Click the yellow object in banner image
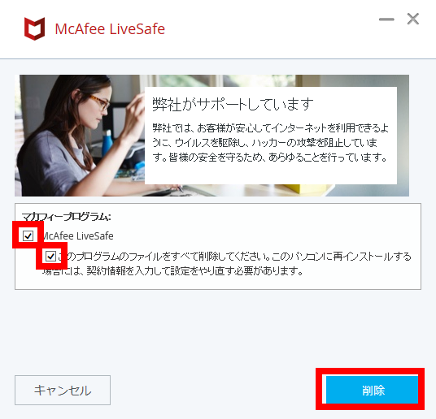The height and width of the screenshot is (419, 436). pyautogui.click(x=307, y=190)
